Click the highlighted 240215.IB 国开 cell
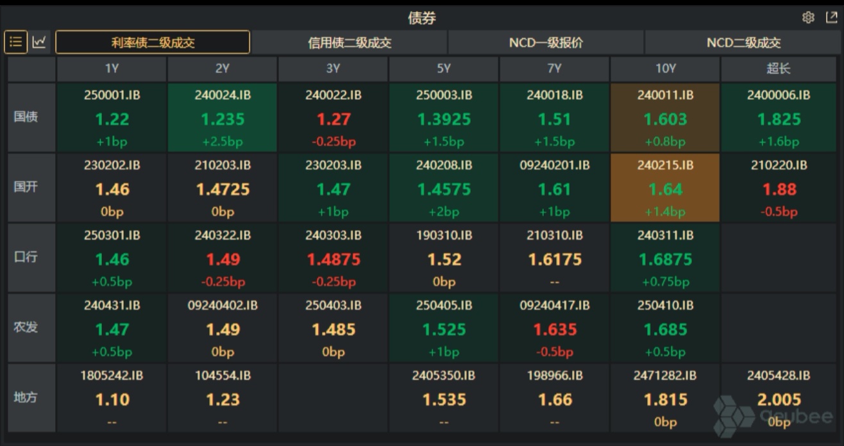 [x=665, y=188]
